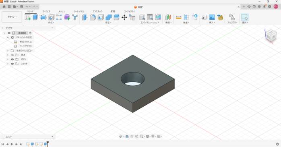Viewport: 281px width, 147px height.
Task: Show the hidden 原点 folder
Action: [x=12, y=55]
